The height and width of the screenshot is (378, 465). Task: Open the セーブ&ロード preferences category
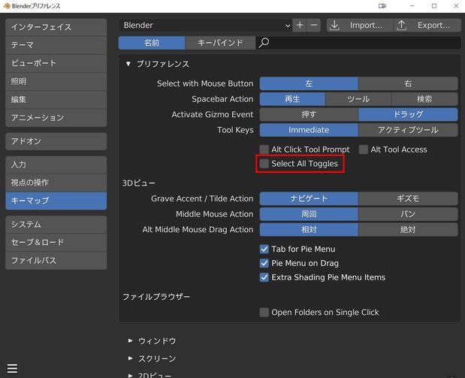[x=56, y=243]
